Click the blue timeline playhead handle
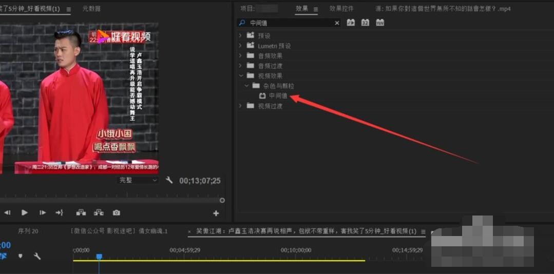The width and height of the screenshot is (554, 274). point(99,257)
